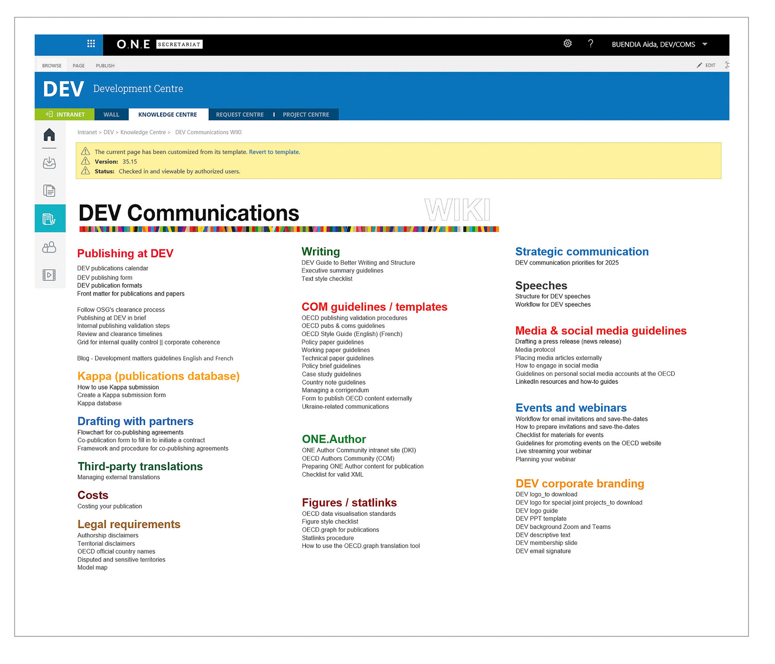Open the Kappa database link

click(x=99, y=403)
